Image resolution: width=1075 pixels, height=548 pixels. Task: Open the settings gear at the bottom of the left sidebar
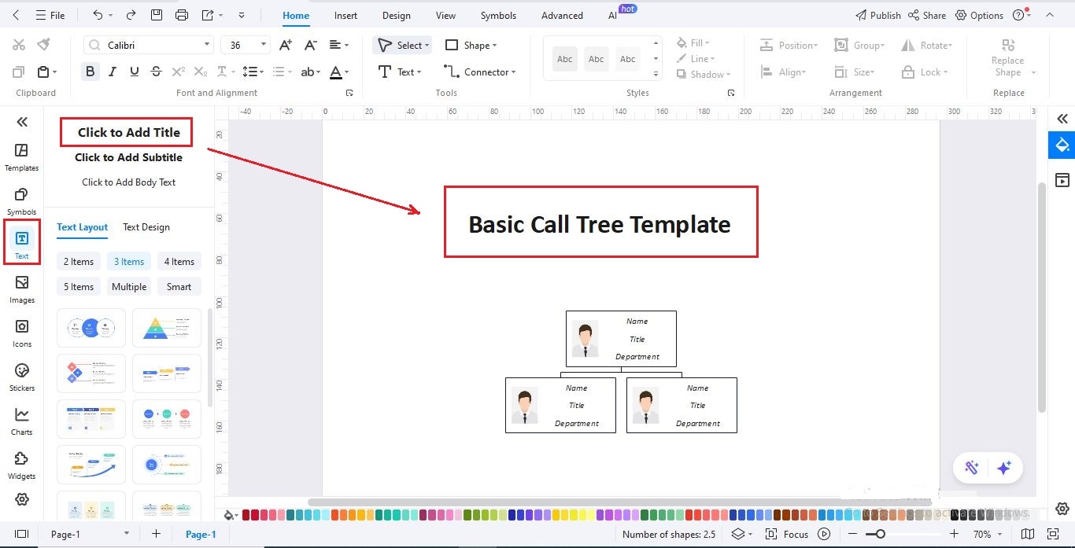click(22, 499)
